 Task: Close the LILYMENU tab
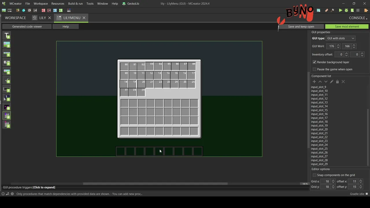pyautogui.click(x=84, y=18)
